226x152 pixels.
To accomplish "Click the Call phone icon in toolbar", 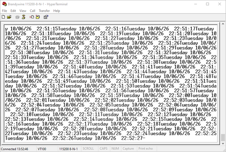I will coord(17,17).
